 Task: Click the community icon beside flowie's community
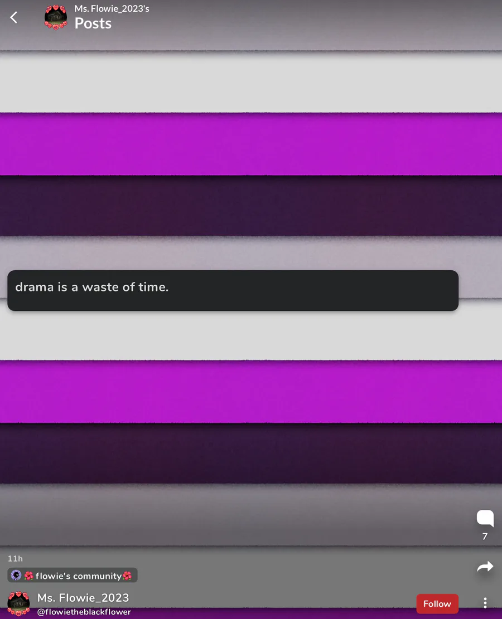pos(16,575)
